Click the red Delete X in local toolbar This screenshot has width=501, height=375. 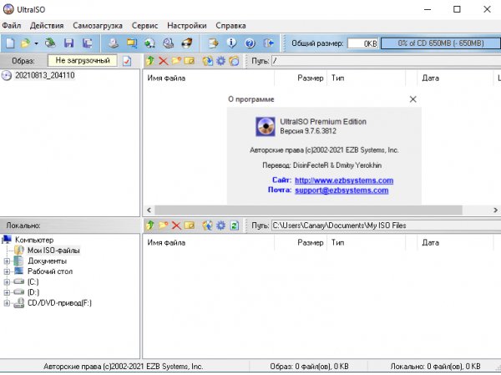pos(176,226)
